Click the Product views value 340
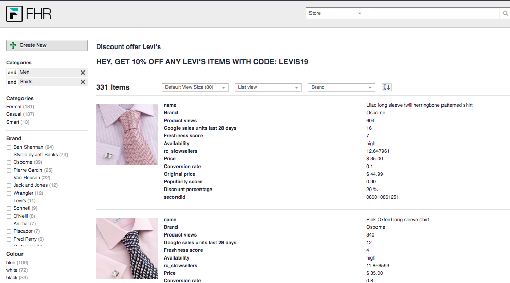Viewport: 510px width, 283px height. coord(370,235)
